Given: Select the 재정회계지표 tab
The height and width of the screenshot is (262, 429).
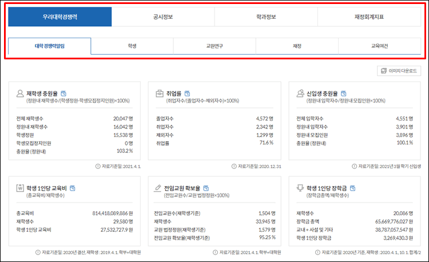Looking at the screenshot, I should click(369, 17).
